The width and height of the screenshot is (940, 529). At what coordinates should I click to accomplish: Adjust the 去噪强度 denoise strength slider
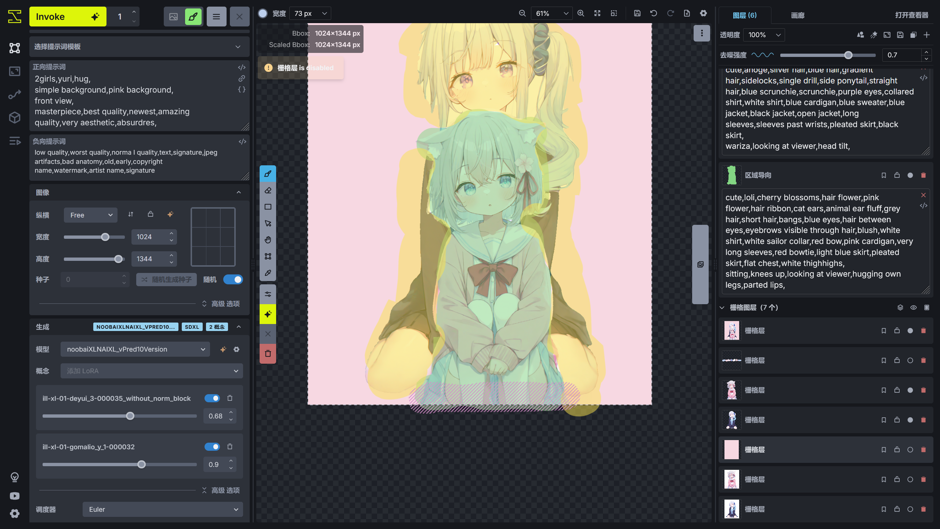tap(848, 55)
